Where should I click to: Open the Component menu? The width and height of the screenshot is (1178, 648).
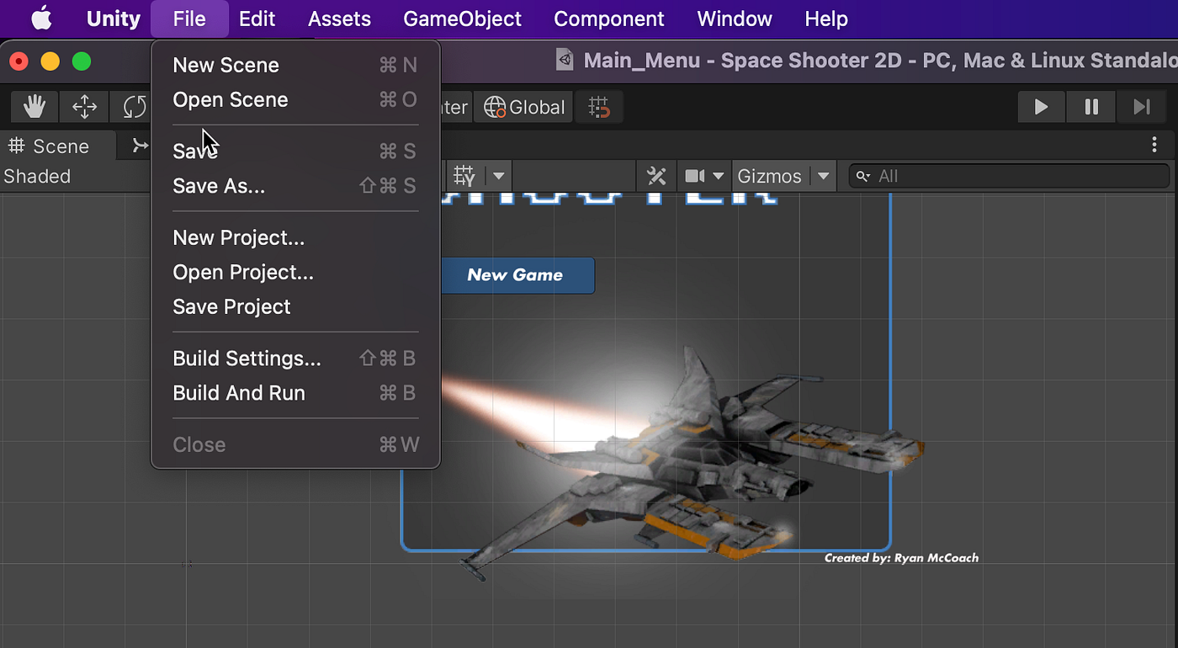(x=609, y=19)
